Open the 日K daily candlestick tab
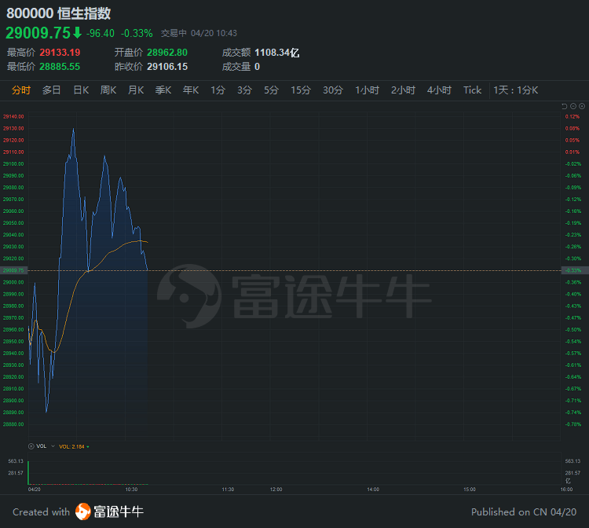The height and width of the screenshot is (528, 589). tap(81, 90)
